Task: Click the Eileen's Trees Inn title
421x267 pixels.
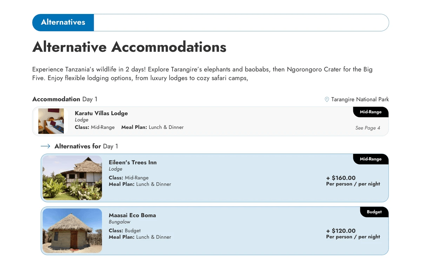Action: click(133, 162)
